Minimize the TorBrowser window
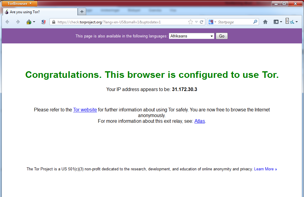The width and height of the screenshot is (304, 197). (276, 4)
